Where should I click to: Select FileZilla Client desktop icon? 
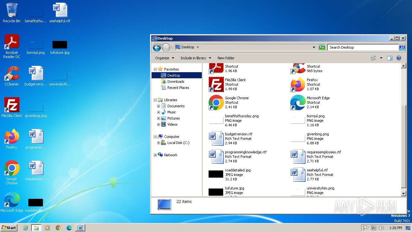(x=12, y=108)
